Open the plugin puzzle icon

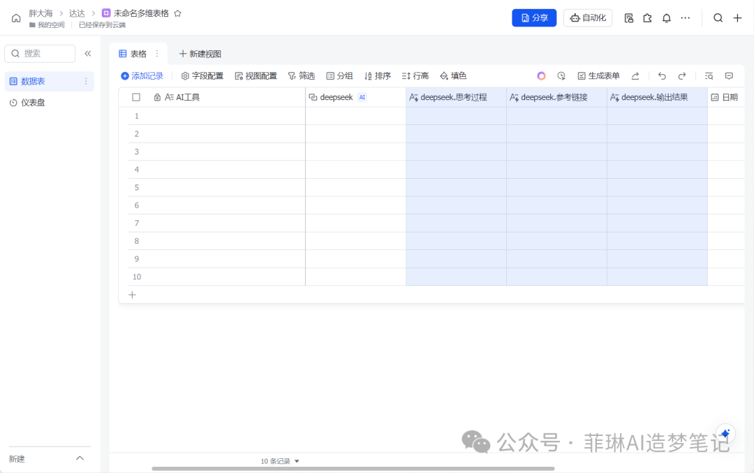pos(647,18)
